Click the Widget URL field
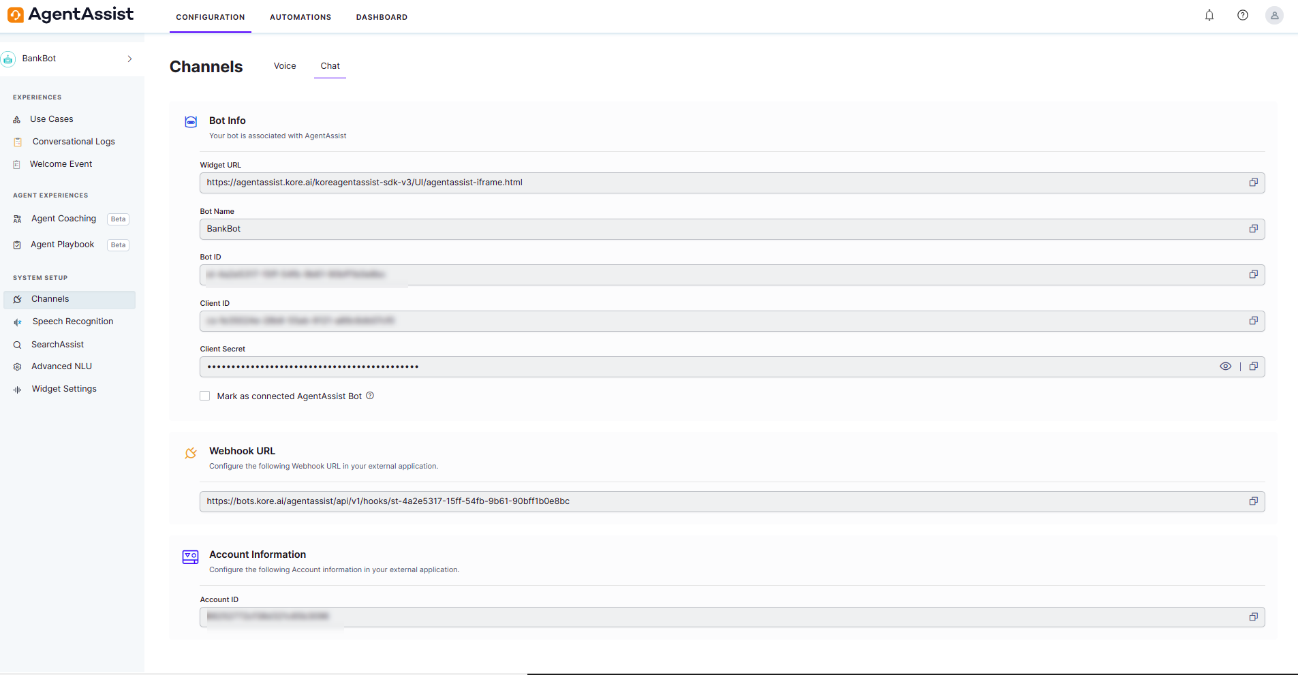The height and width of the screenshot is (675, 1298). click(732, 183)
